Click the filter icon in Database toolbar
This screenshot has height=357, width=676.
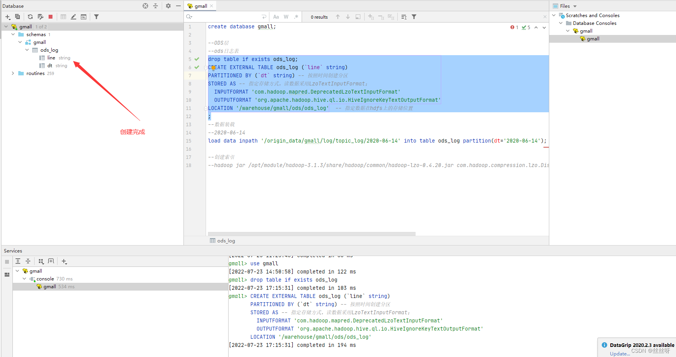pos(96,17)
